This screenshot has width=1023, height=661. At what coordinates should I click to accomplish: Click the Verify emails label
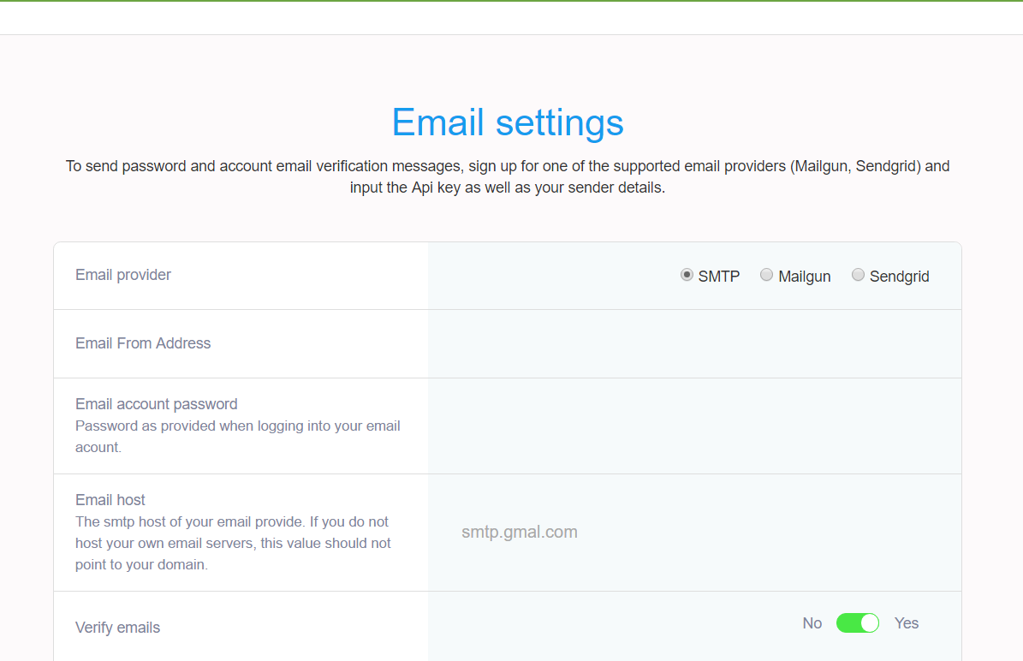coord(117,627)
